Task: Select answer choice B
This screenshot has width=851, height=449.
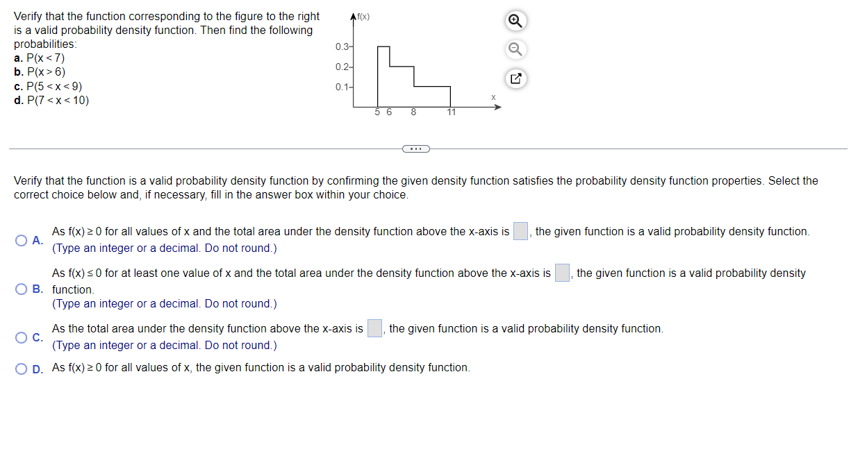Action: [21, 289]
